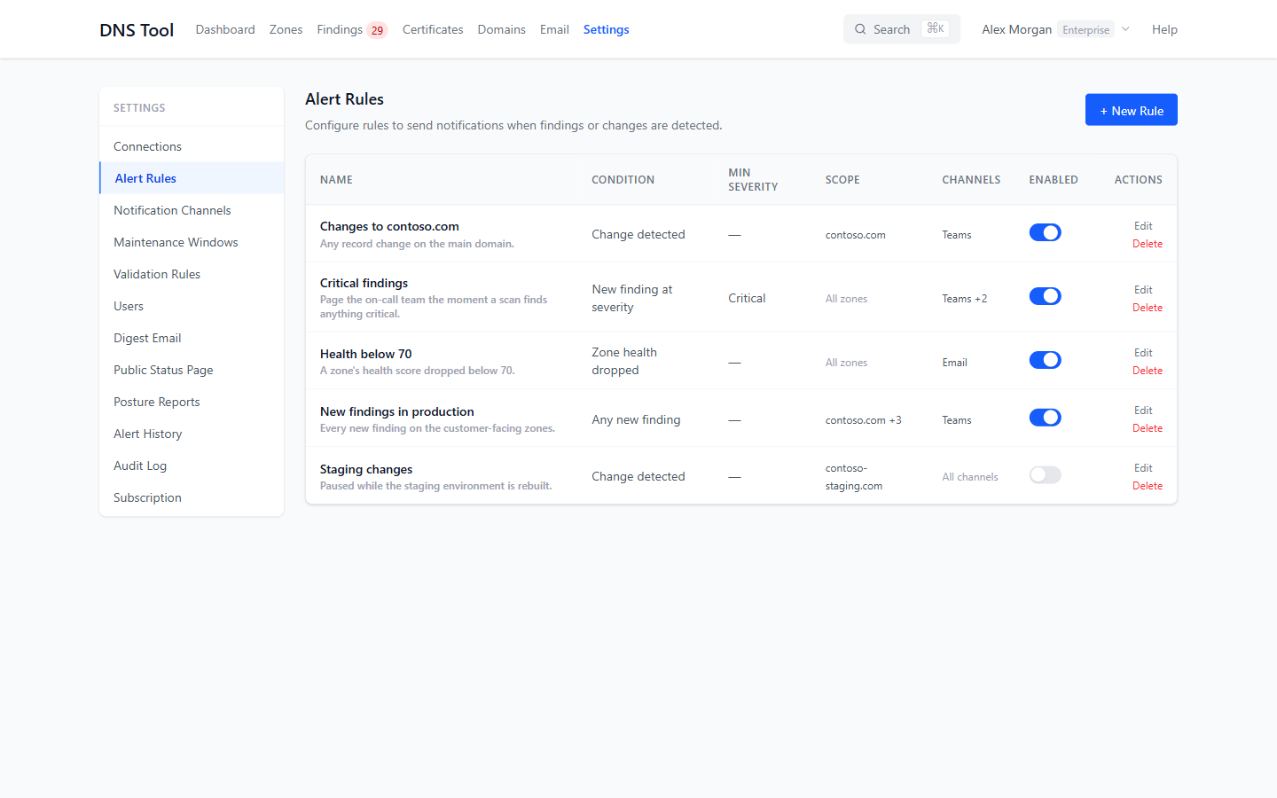
Task: Open Connections in settings sidebar
Action: tap(192, 146)
